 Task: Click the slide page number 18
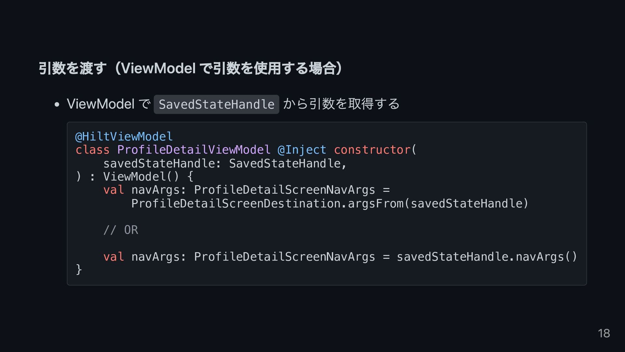tap(604, 333)
